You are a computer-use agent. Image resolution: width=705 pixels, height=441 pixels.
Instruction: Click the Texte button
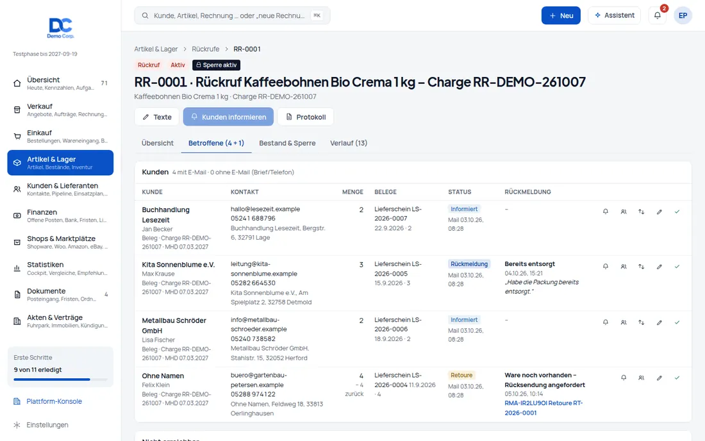pyautogui.click(x=157, y=117)
